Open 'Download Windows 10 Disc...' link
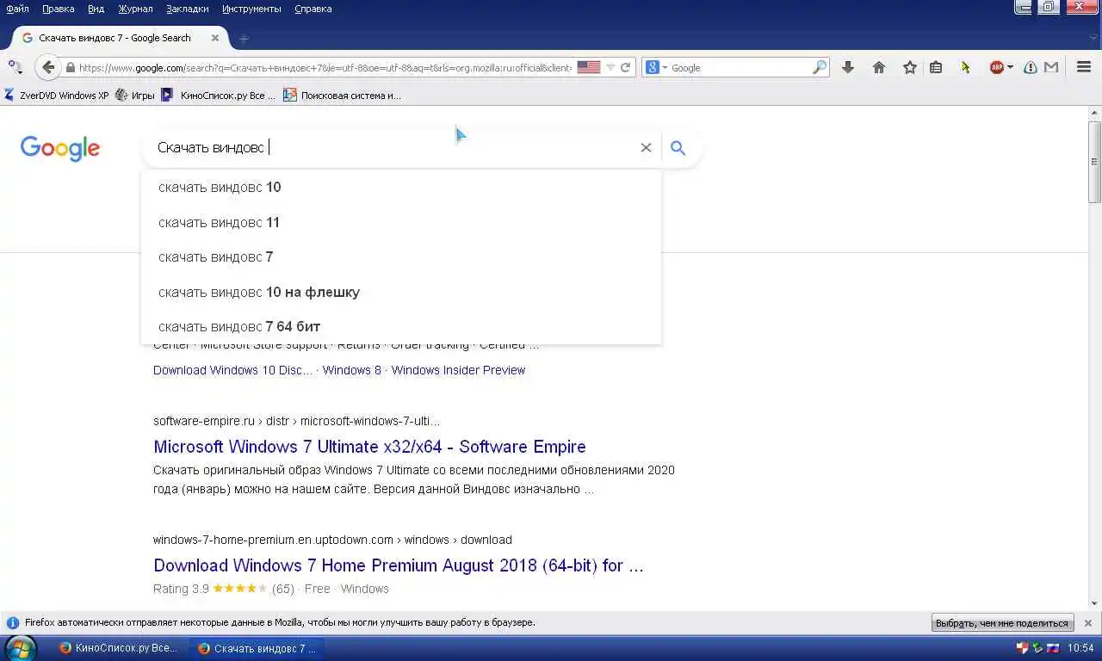The height and width of the screenshot is (661, 1102). click(x=233, y=370)
